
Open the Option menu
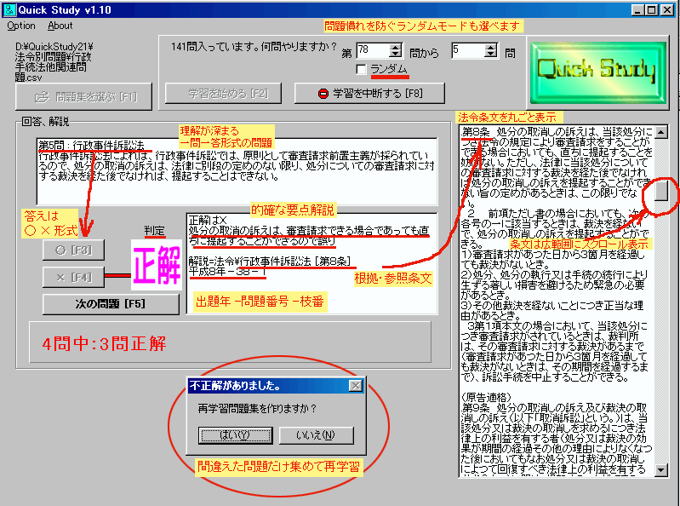point(20,26)
